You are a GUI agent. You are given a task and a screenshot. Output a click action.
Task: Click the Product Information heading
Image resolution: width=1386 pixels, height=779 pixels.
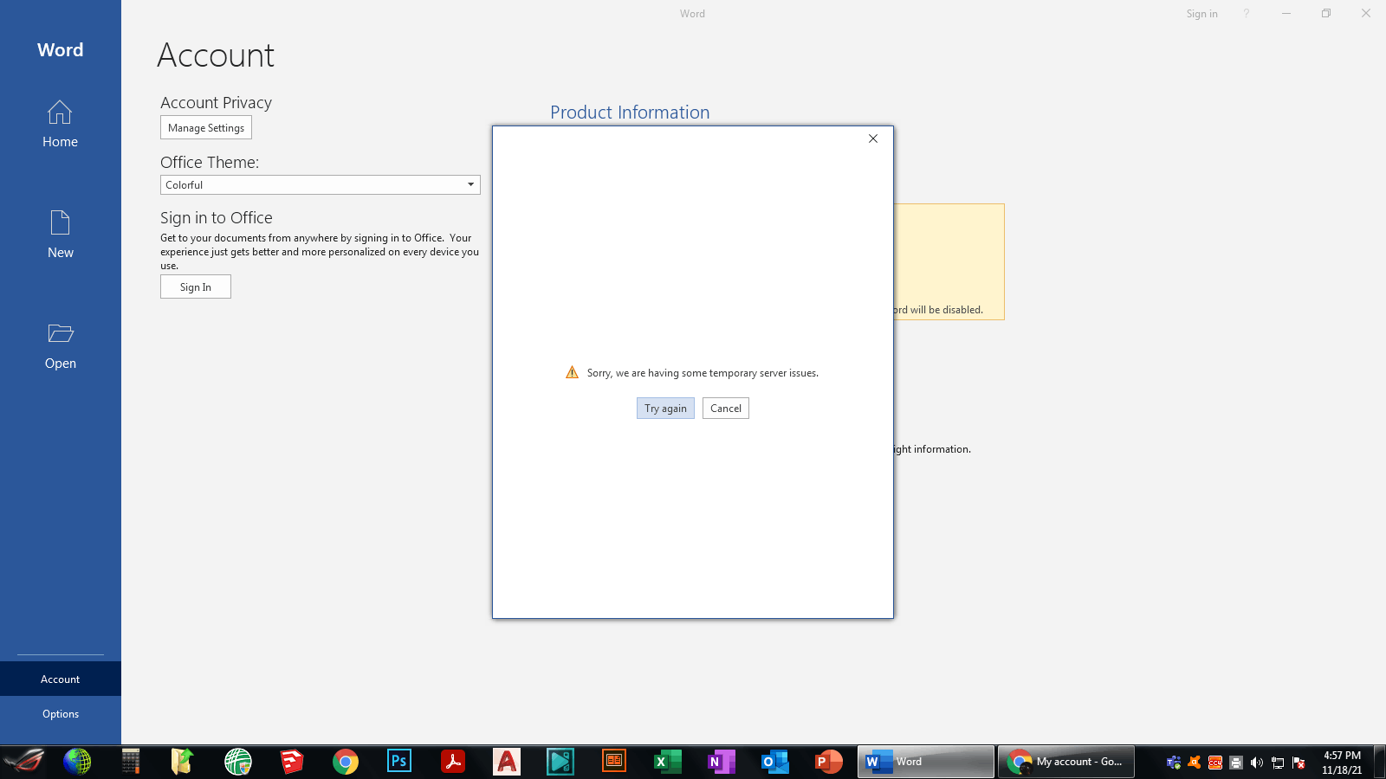click(630, 113)
